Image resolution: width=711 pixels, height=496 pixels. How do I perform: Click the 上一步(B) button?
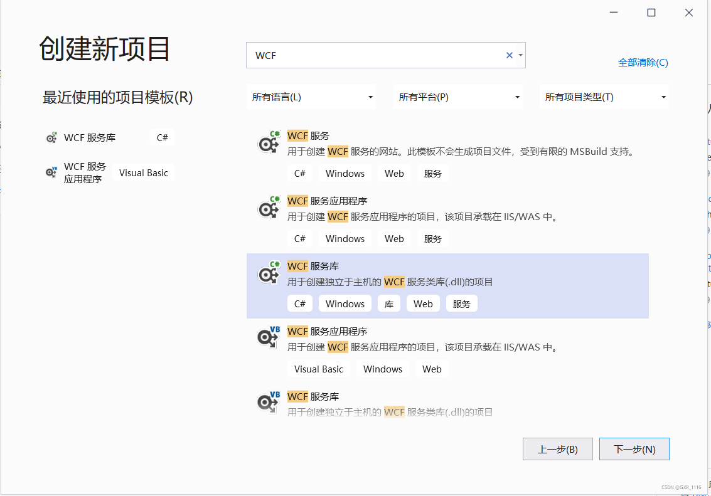tap(558, 449)
